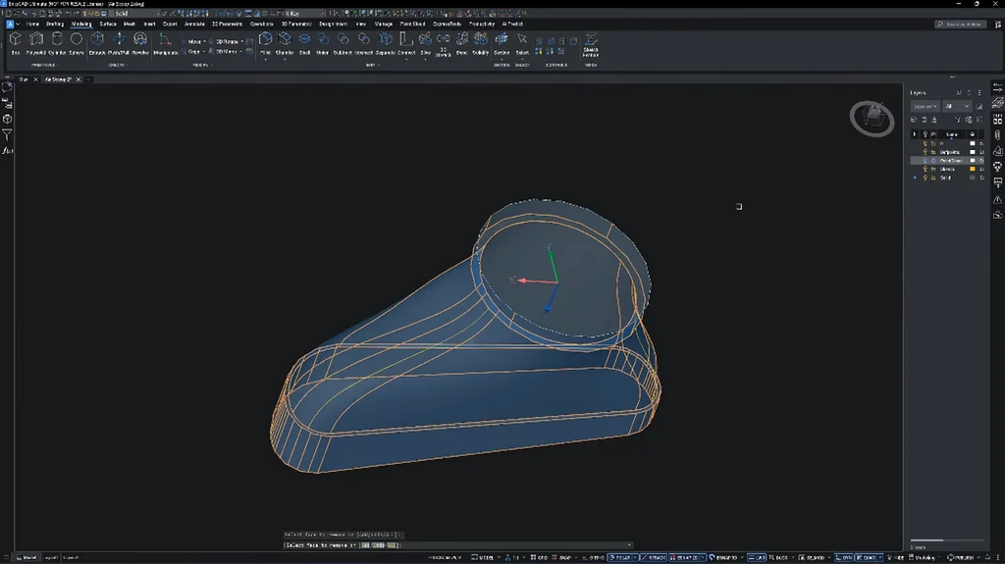
Task: Open the Point Cloud ribbon tab
Action: pos(412,24)
